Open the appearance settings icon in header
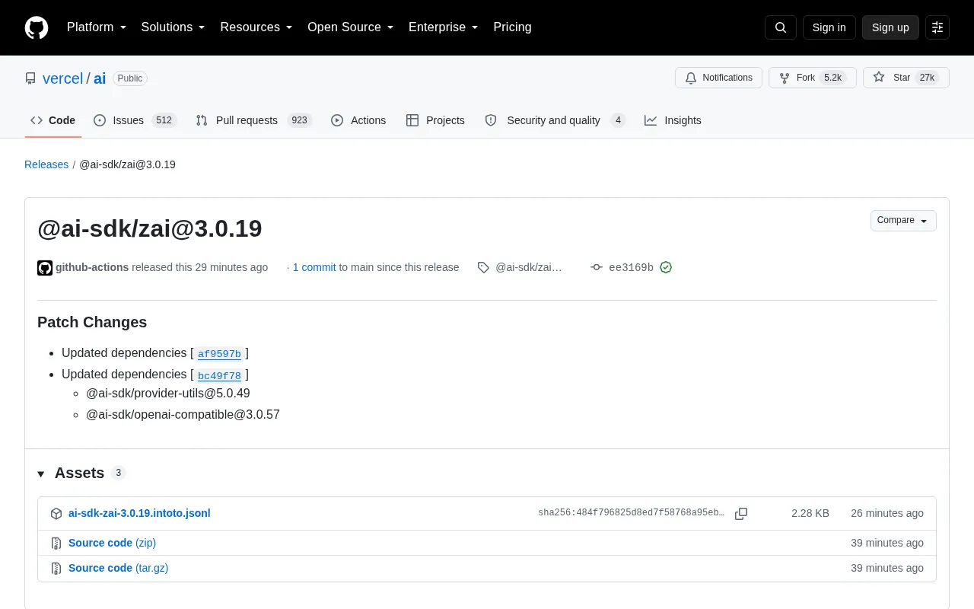The image size is (974, 609). point(937,27)
